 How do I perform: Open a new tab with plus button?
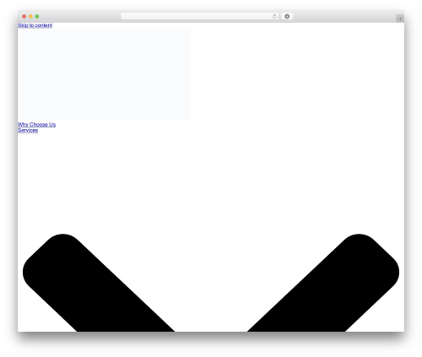(x=400, y=19)
